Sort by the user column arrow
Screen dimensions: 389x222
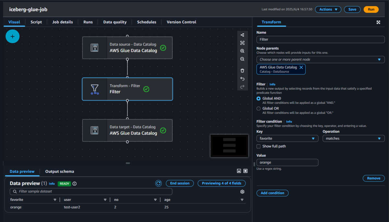(x=105, y=200)
